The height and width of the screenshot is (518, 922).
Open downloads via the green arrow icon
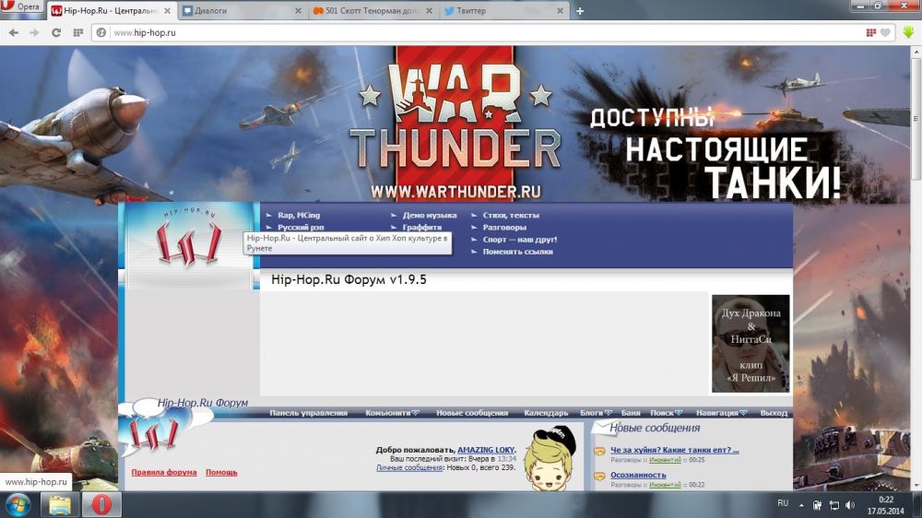pyautogui.click(x=908, y=32)
